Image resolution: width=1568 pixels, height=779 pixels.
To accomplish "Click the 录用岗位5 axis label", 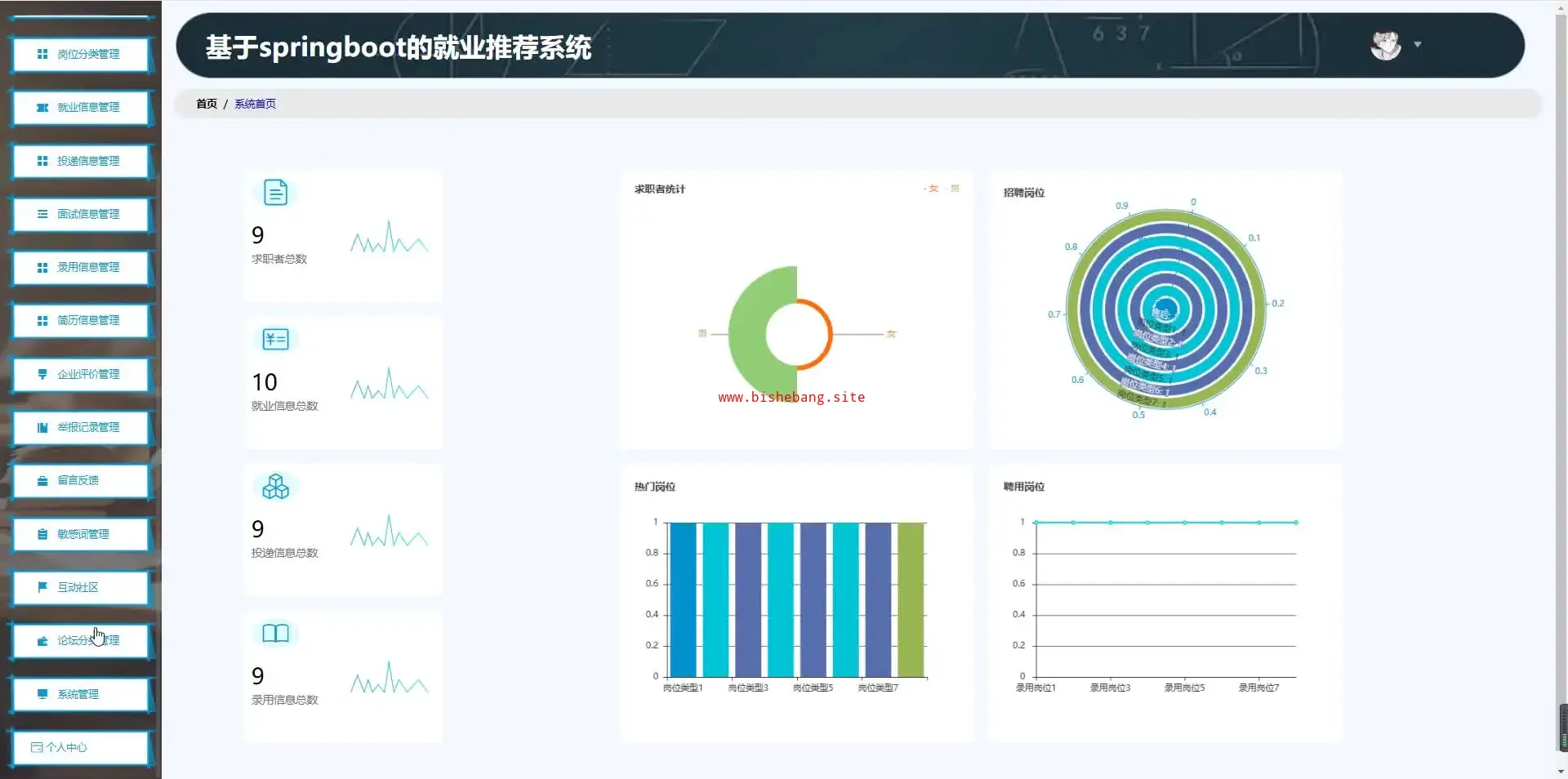I will coord(1185,688).
